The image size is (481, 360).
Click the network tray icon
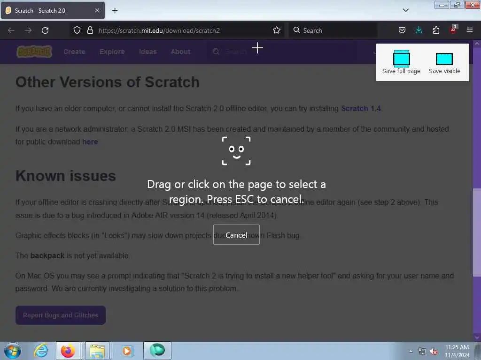[422, 352]
